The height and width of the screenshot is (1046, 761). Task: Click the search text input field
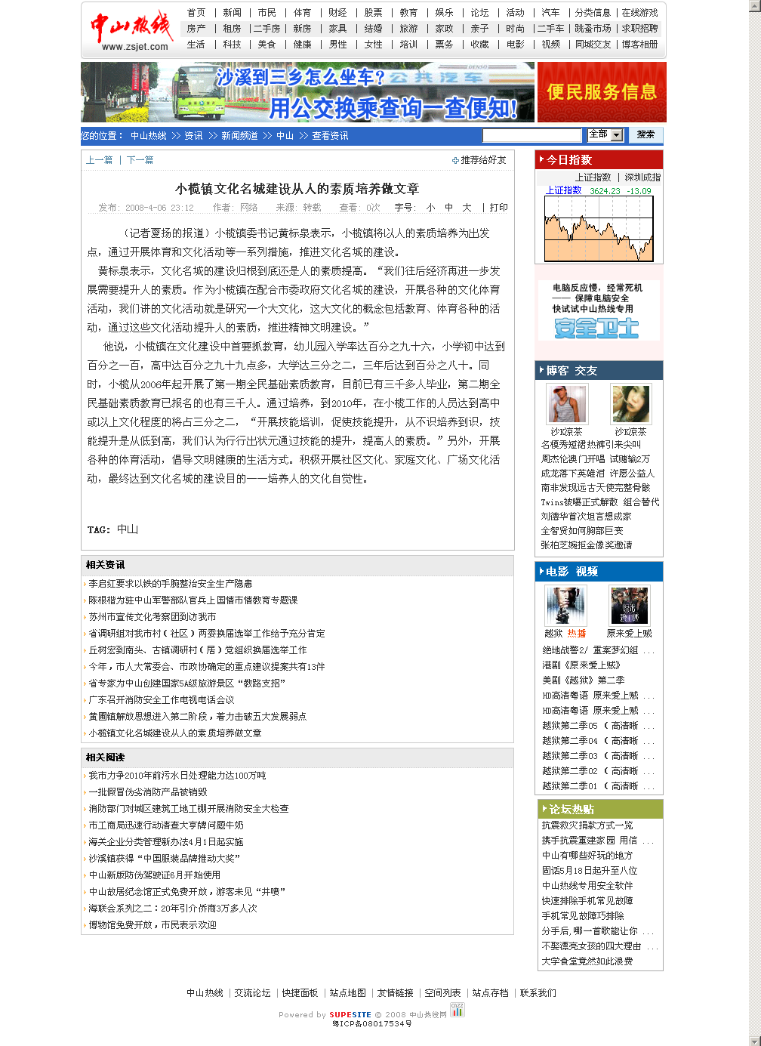532,135
